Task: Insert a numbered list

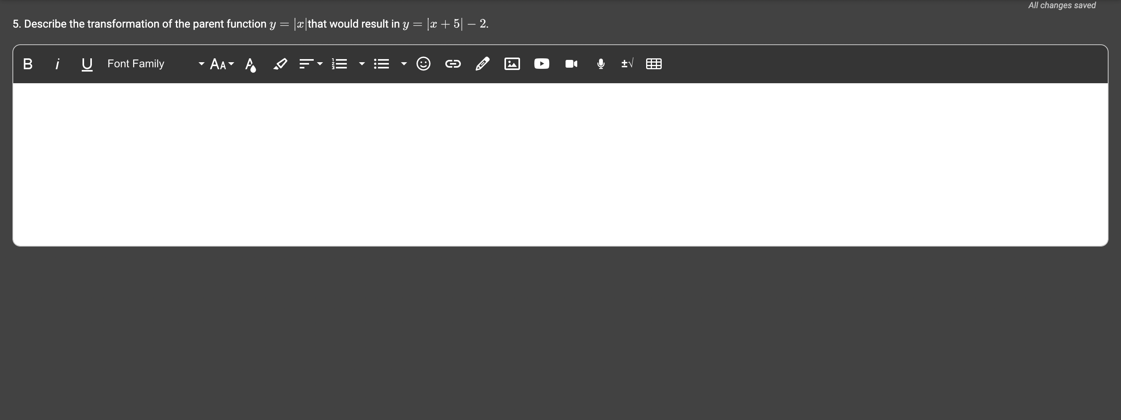Action: pyautogui.click(x=339, y=64)
